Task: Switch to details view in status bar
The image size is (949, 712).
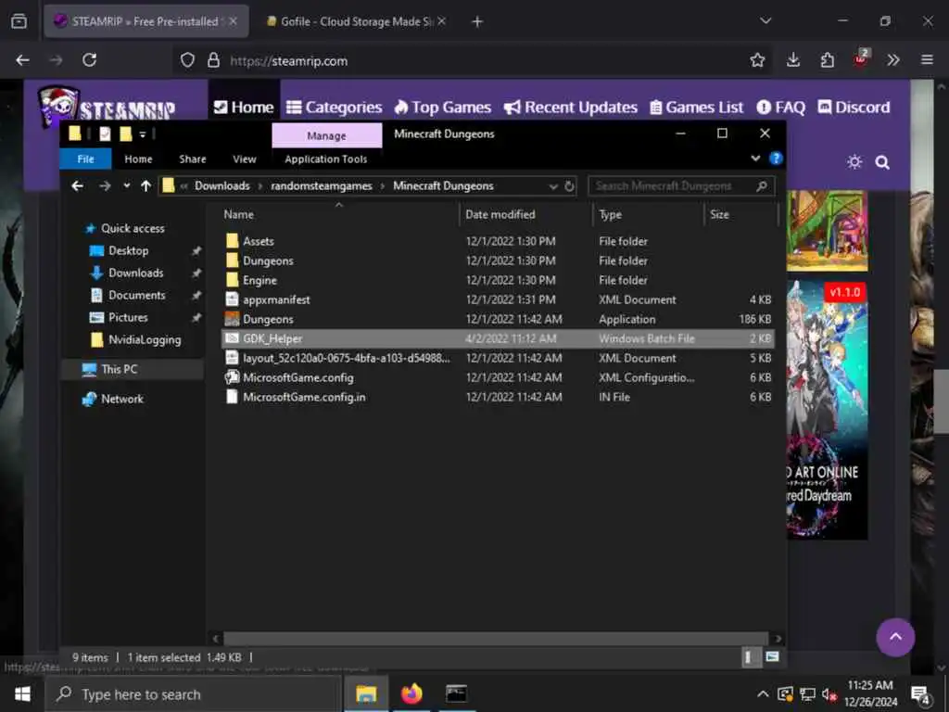Action: 749,657
